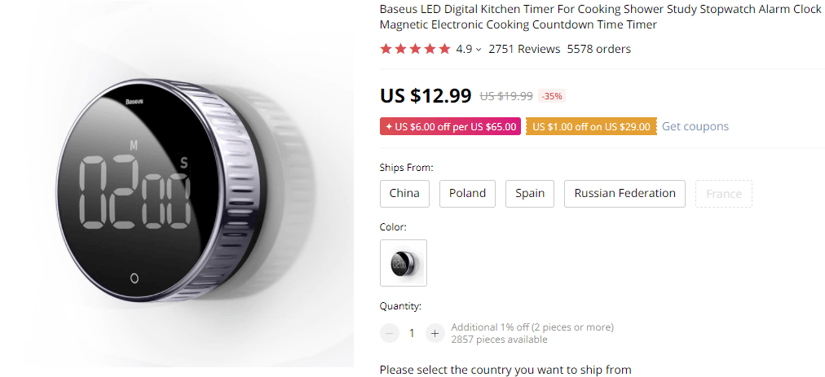This screenshot has width=825, height=377.
Task: Select the greyed-out France option
Action: point(723,194)
